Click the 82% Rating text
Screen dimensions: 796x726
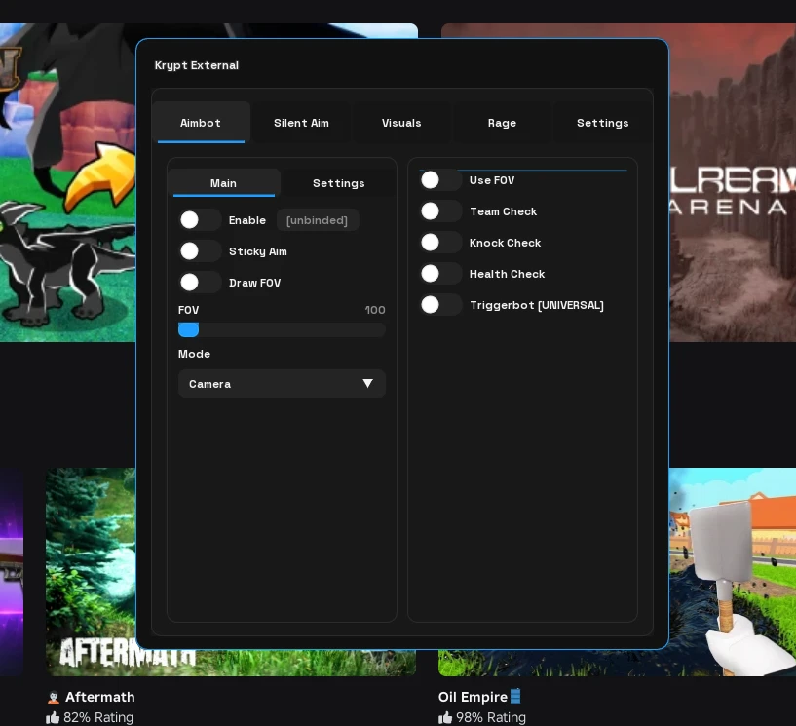click(98, 718)
